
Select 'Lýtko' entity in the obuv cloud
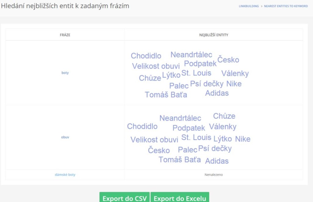223,139
